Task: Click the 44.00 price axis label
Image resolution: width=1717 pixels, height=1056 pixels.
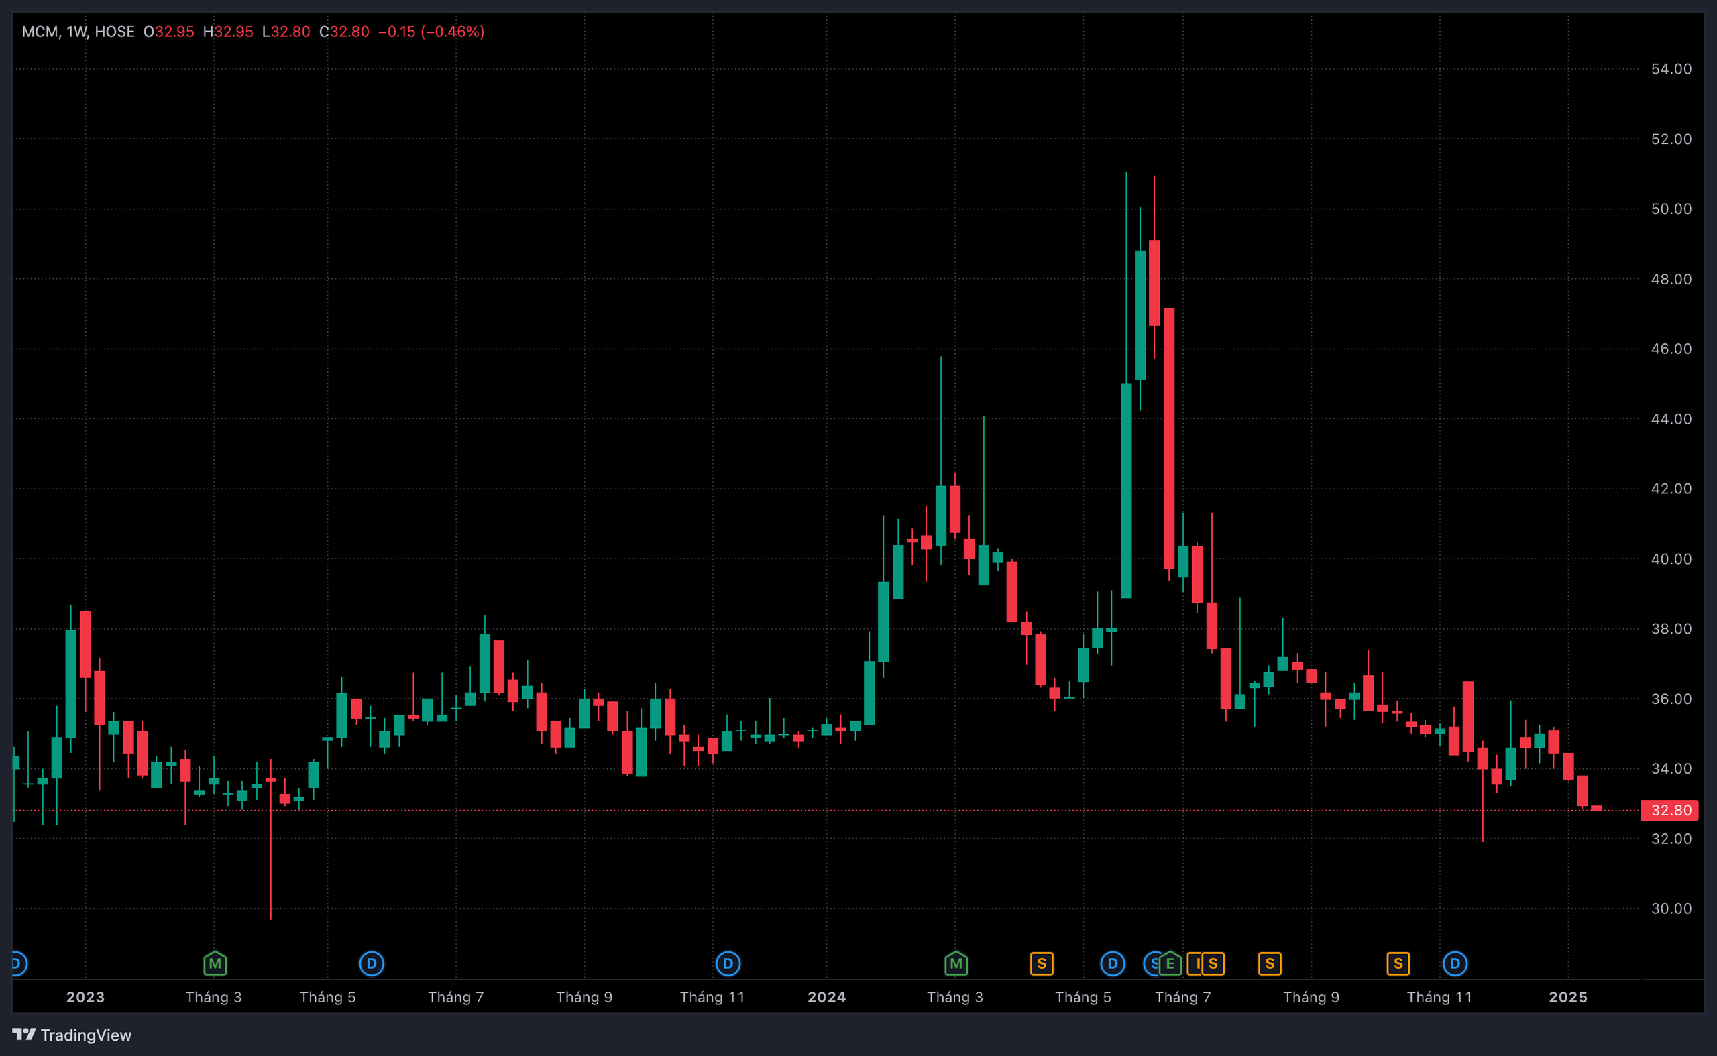Action: click(x=1671, y=419)
